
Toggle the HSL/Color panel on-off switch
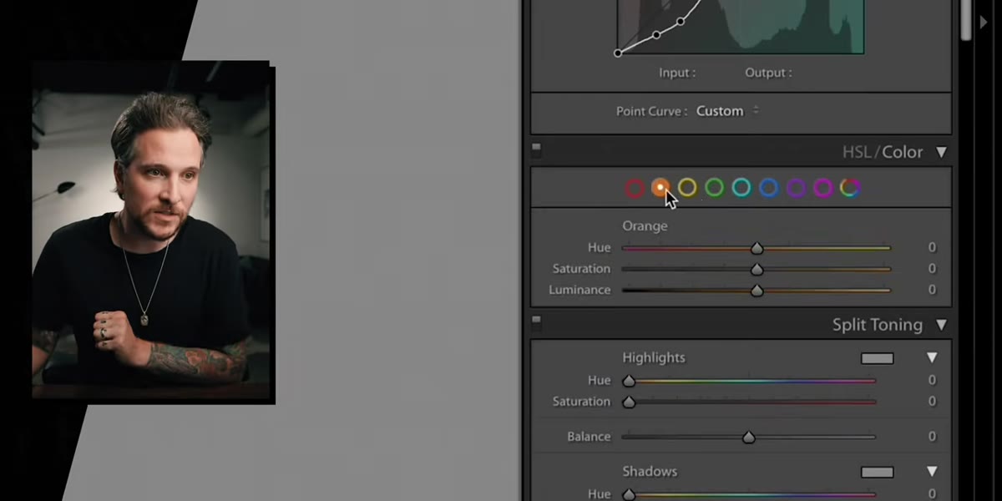(537, 149)
